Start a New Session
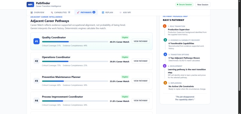Viewport: 241px width, 114px height. [203, 4]
